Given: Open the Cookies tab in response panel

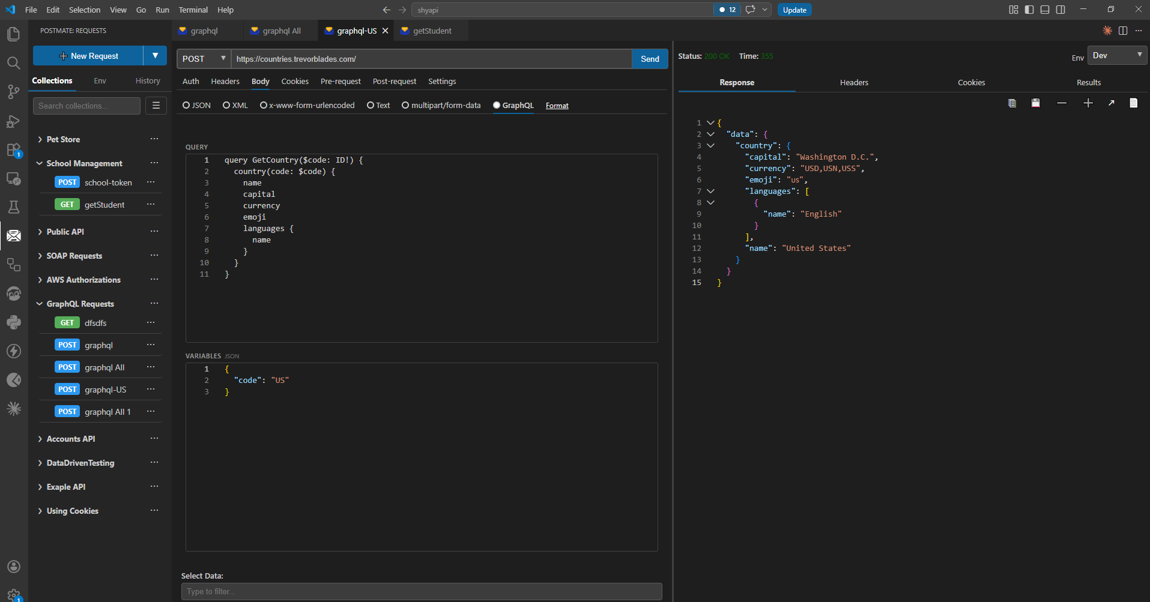Looking at the screenshot, I should (x=971, y=82).
